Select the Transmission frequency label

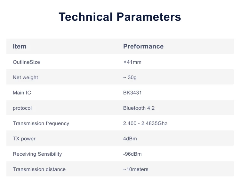tap(41, 123)
